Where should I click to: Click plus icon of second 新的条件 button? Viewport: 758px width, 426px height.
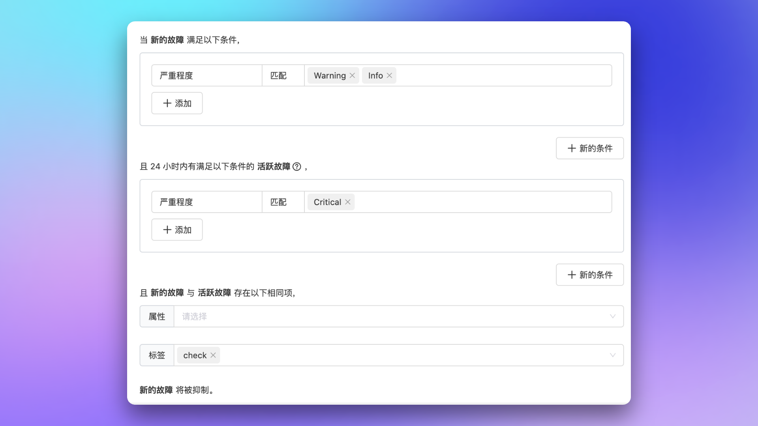[x=572, y=275]
